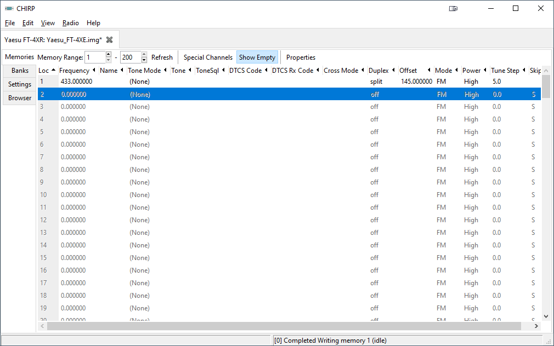This screenshot has width=554, height=346.
Task: Click the Tone column header
Action: [x=178, y=71]
